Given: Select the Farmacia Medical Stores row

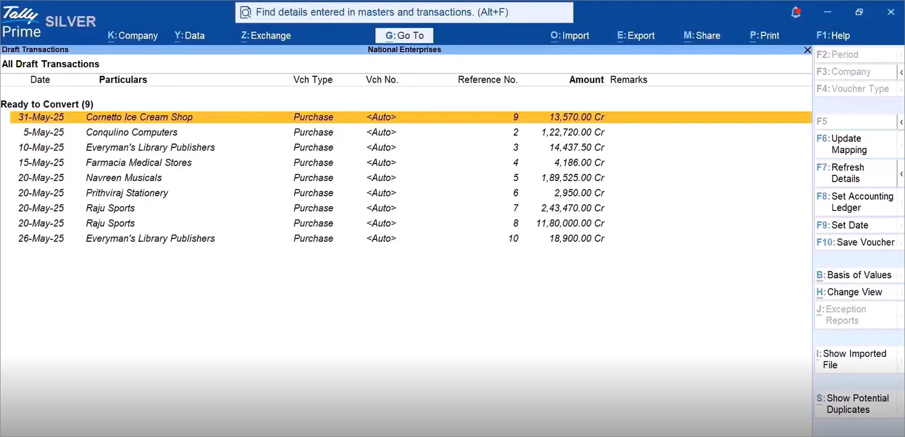Looking at the screenshot, I should click(410, 162).
